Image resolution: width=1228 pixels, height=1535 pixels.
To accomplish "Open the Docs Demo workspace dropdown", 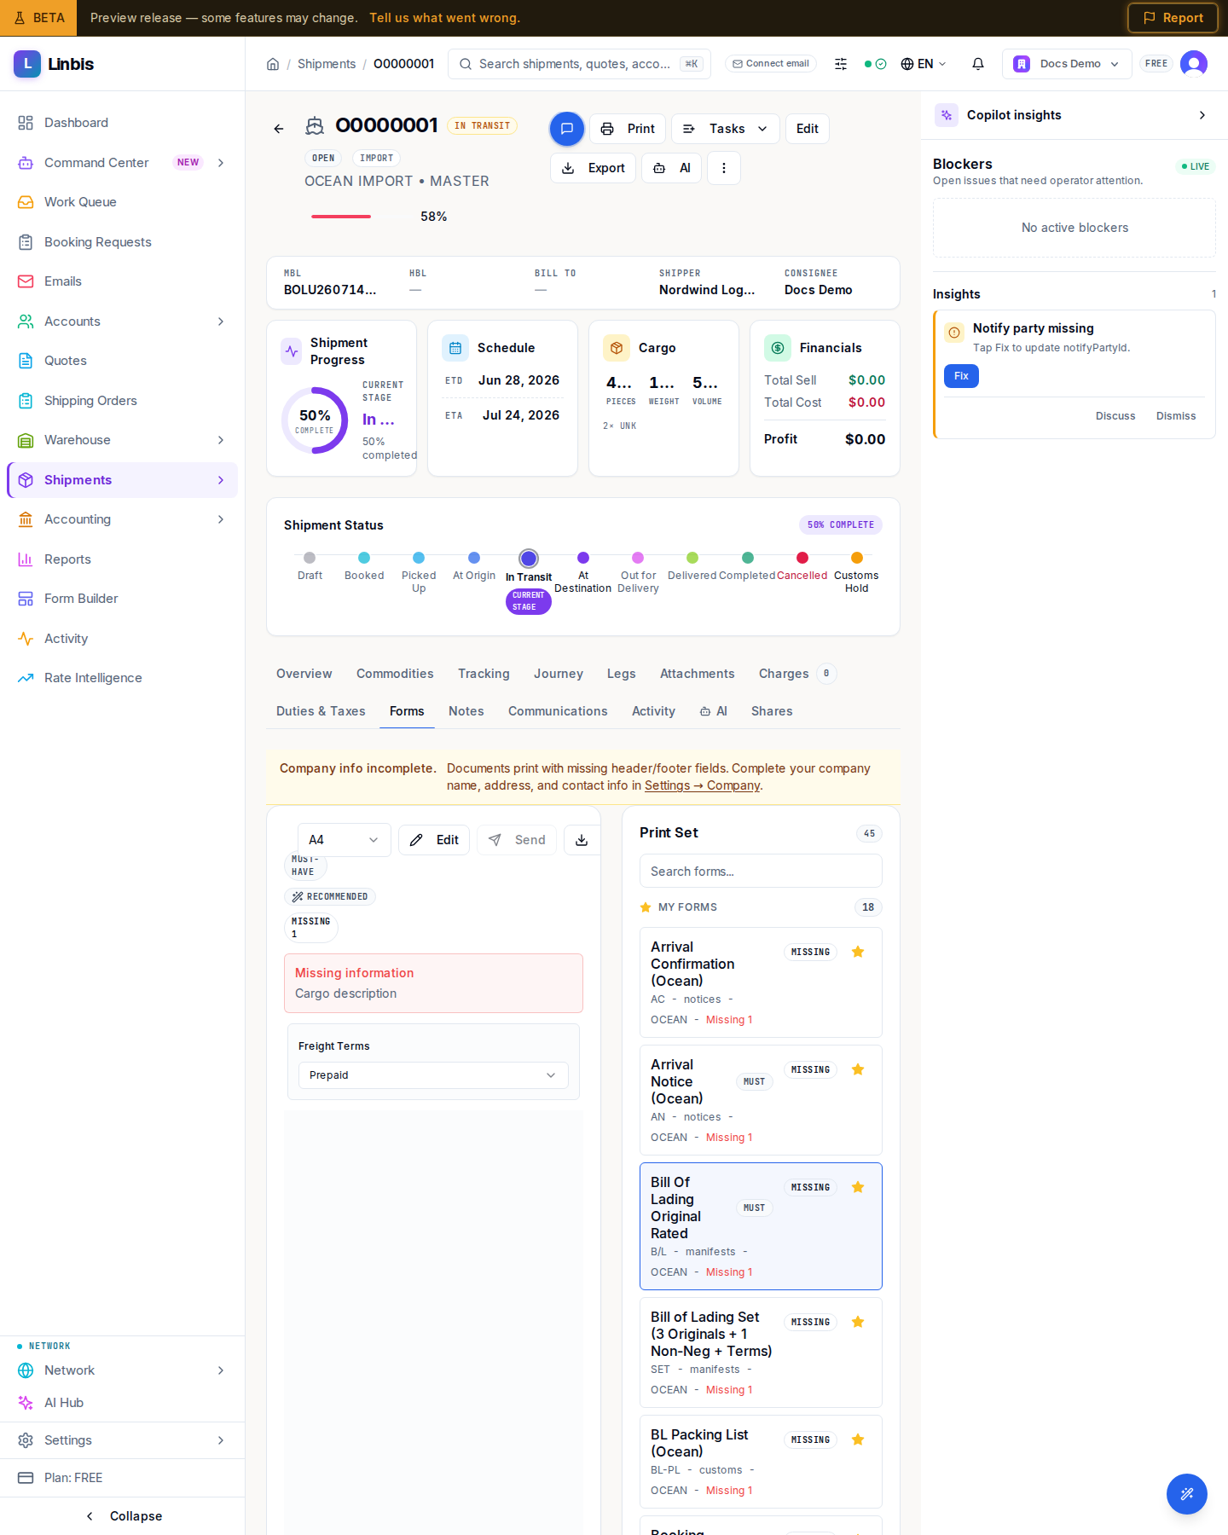I will coord(1067,64).
